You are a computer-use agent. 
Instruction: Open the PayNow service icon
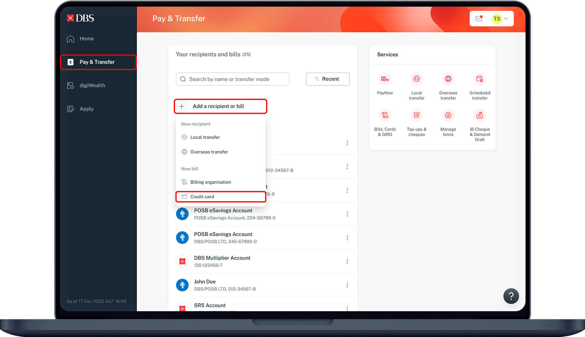[385, 79]
